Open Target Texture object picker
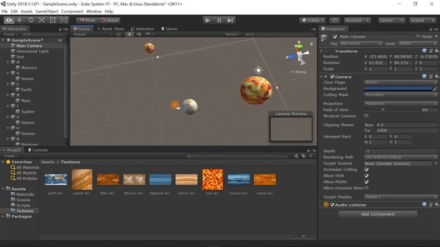440x247 pixels. pyautogui.click(x=436, y=163)
